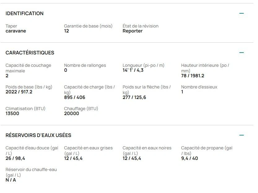Screen dimensions: 258x193
Task: Click the IDENTIFICATION section heading
Action: (24, 13)
